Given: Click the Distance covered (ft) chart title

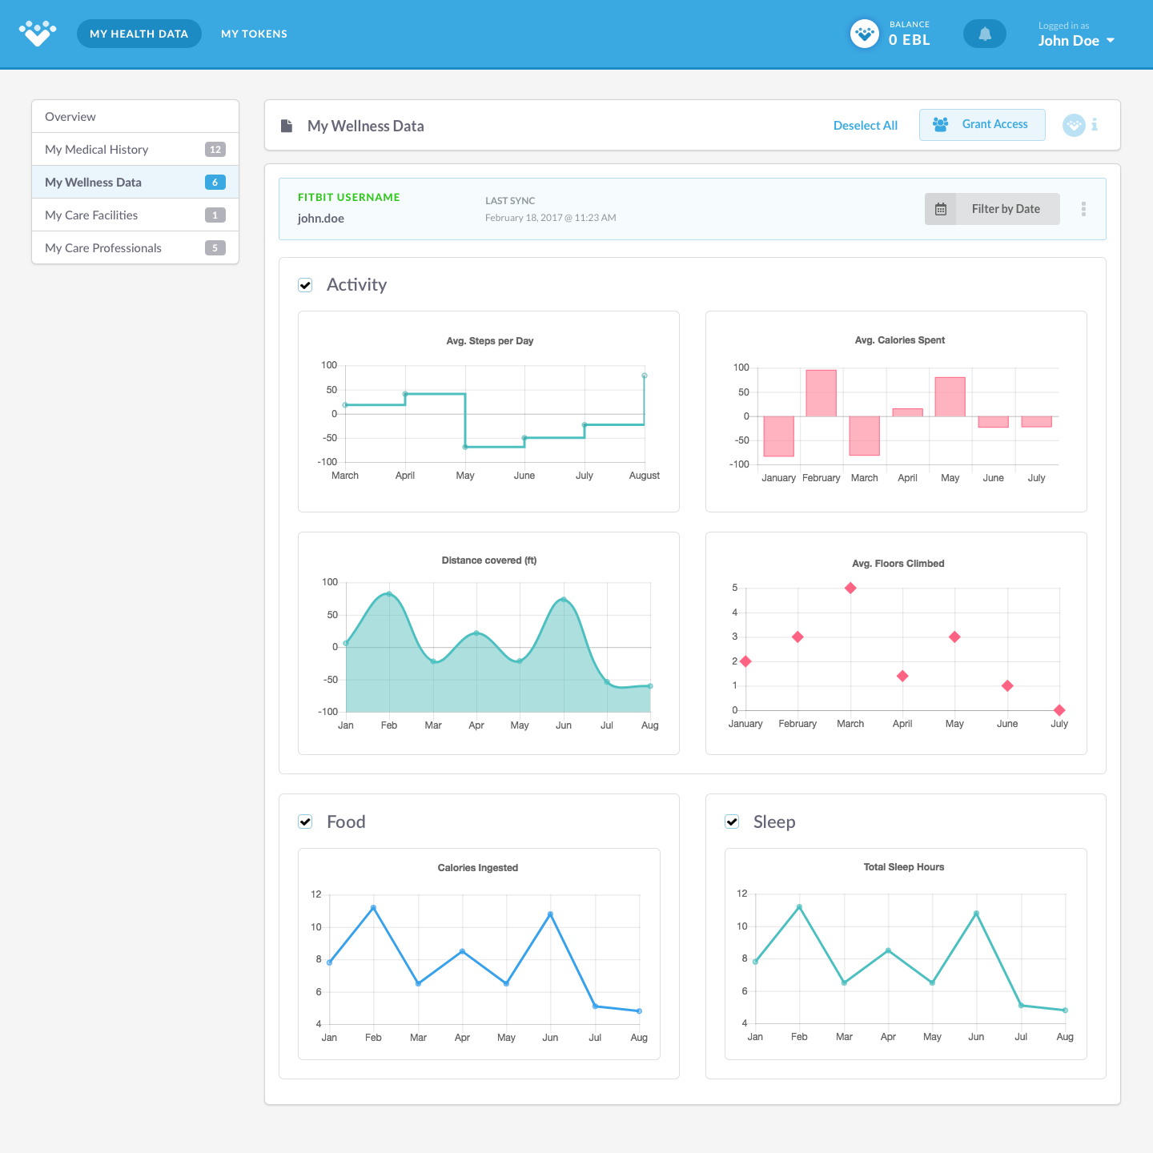Looking at the screenshot, I should (489, 560).
